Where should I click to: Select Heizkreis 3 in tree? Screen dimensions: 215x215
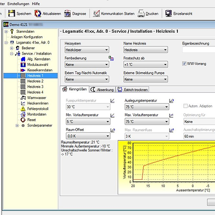[x=35, y=86]
